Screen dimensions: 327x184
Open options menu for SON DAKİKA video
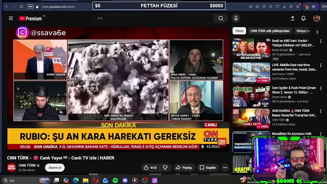321,111
